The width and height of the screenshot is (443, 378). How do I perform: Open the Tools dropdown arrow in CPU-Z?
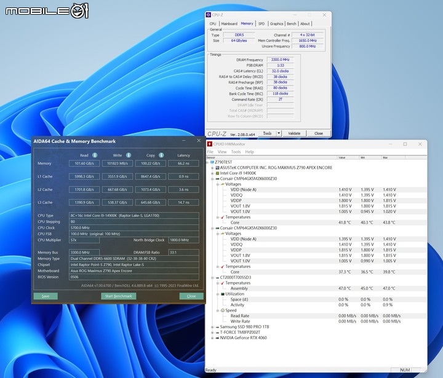279,133
